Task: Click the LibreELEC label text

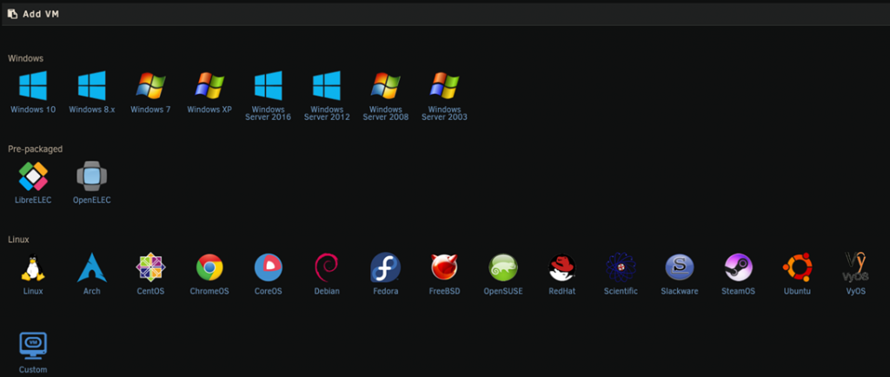Action: (x=33, y=200)
